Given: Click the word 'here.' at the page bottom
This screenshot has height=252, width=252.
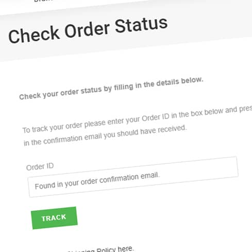Looking at the screenshot, I should click(x=126, y=249).
